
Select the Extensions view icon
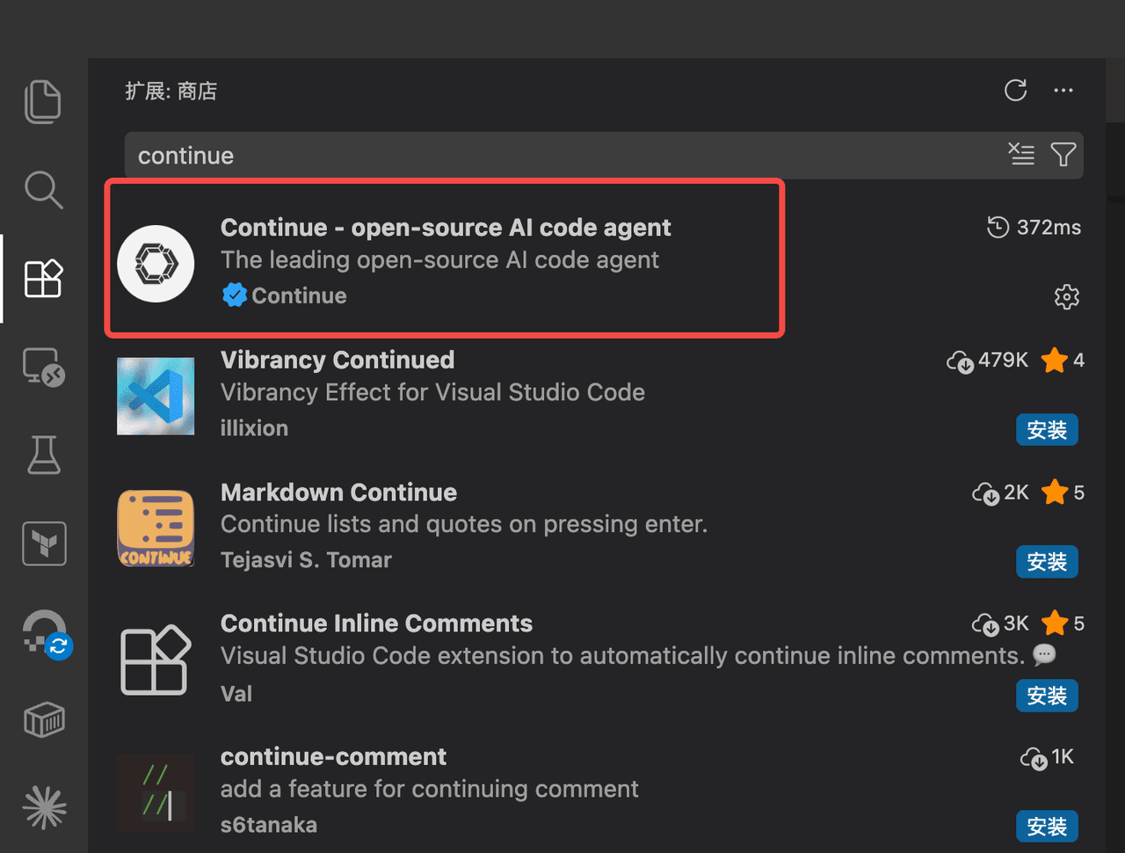tap(43, 279)
